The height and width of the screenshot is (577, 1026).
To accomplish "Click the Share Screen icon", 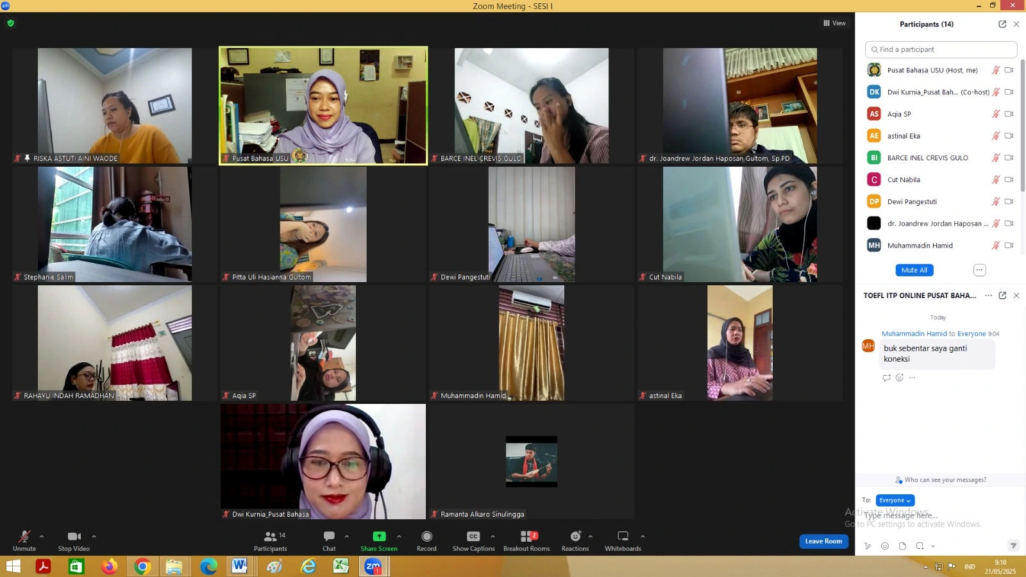I will click(x=379, y=537).
